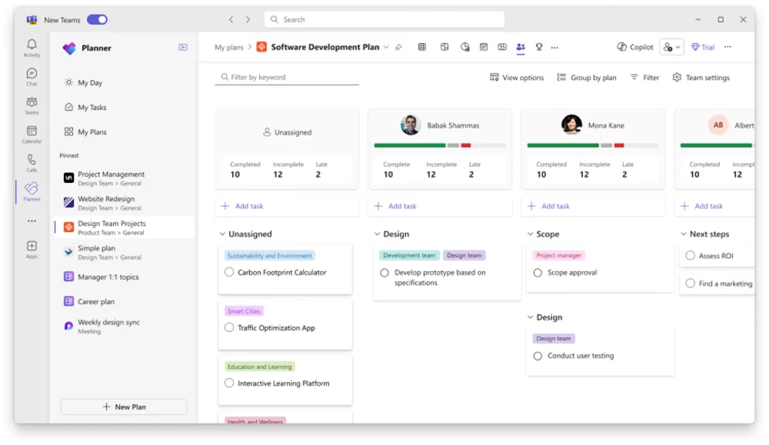Add task in Unassigned column
The width and height of the screenshot is (769, 445).
tap(287, 206)
